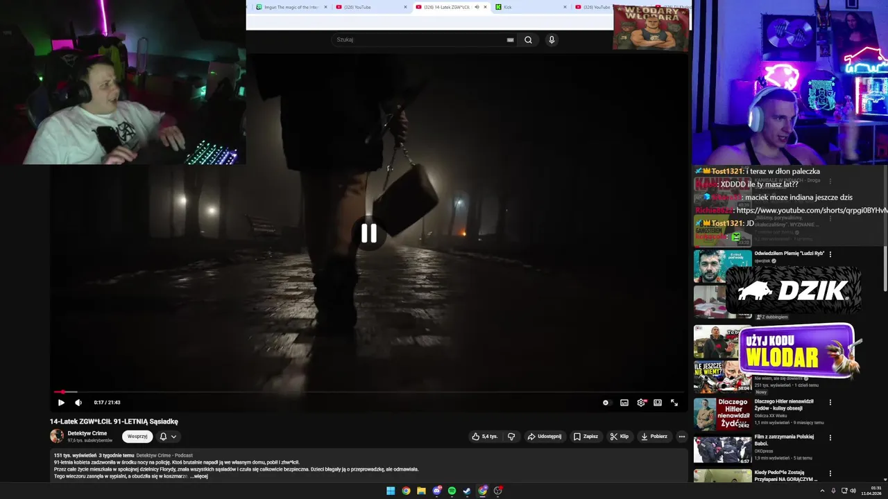Screen dimensions: 888x499
Task: Mute the video player volume
Action: tap(78, 403)
